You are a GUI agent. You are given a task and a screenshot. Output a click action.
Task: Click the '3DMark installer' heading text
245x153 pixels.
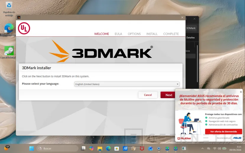coord(36,68)
